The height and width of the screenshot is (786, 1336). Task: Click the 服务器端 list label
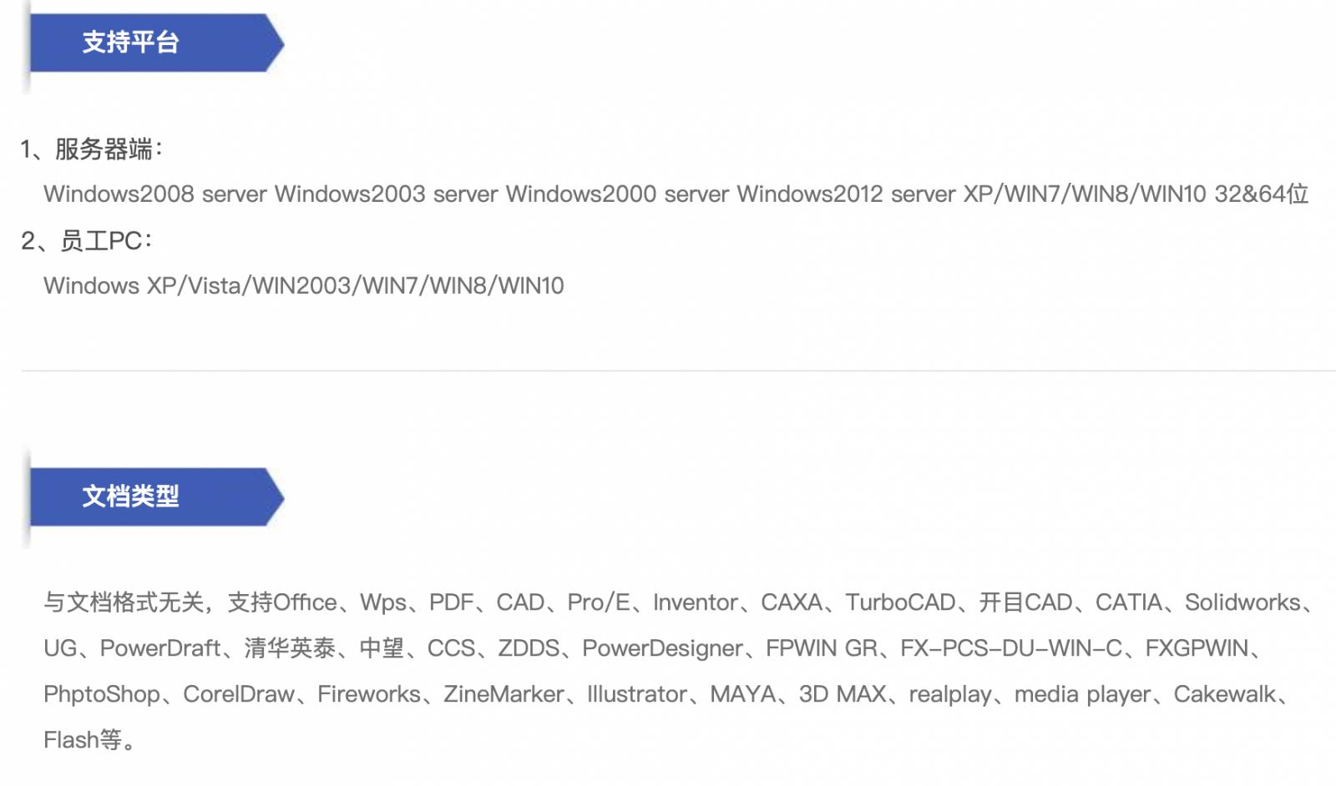click(x=104, y=149)
